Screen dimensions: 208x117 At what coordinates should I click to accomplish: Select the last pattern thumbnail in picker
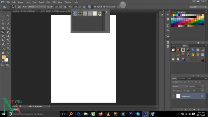pos(99,13)
